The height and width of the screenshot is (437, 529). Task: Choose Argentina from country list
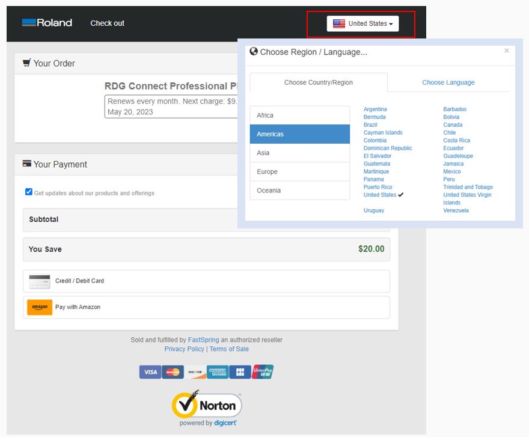375,109
